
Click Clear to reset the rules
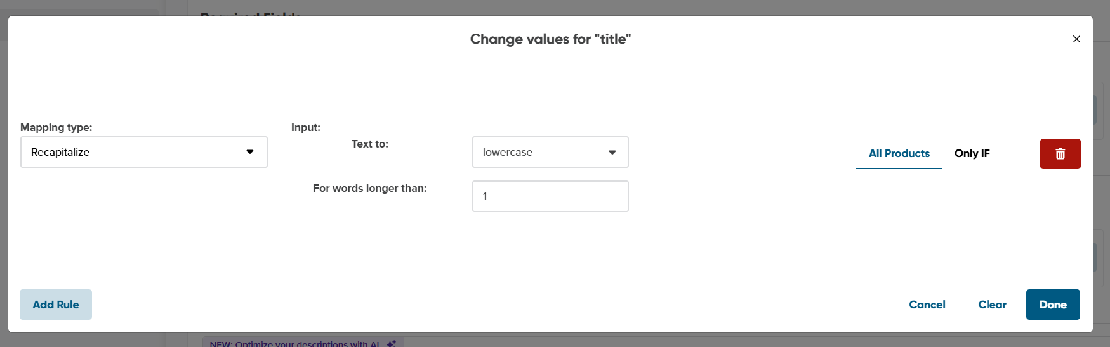click(x=992, y=305)
